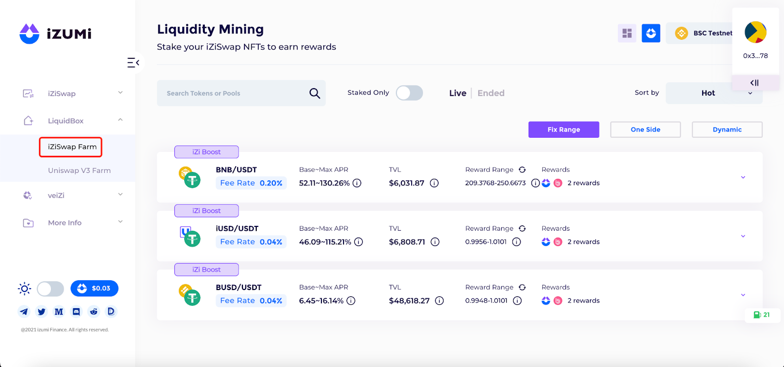This screenshot has height=367, width=784.
Task: Click the iUSD/USDT Fee Rate 0.04% badge
Action: [x=251, y=242]
